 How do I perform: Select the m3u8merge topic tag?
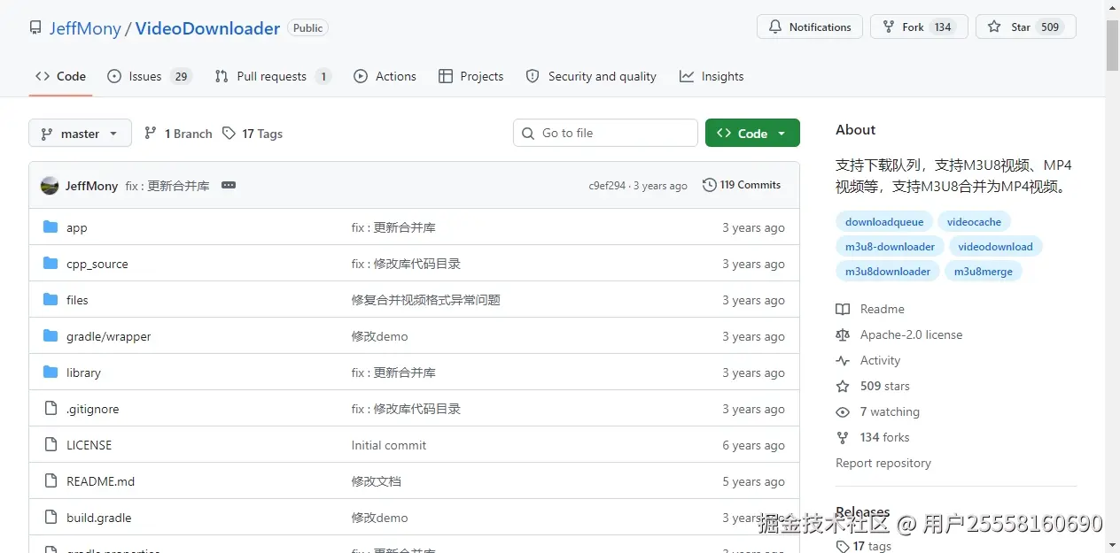coord(984,272)
